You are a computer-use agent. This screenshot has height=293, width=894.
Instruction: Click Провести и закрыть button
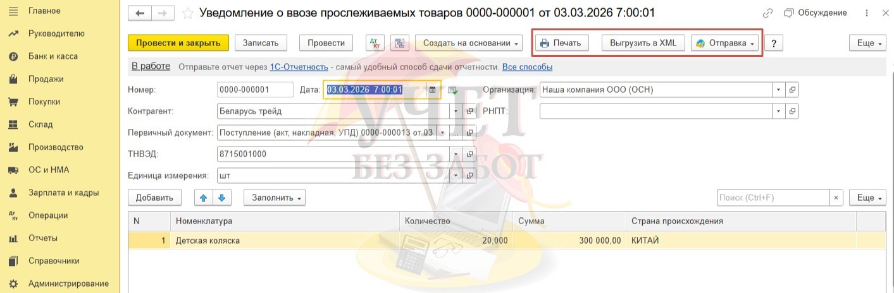click(x=177, y=43)
